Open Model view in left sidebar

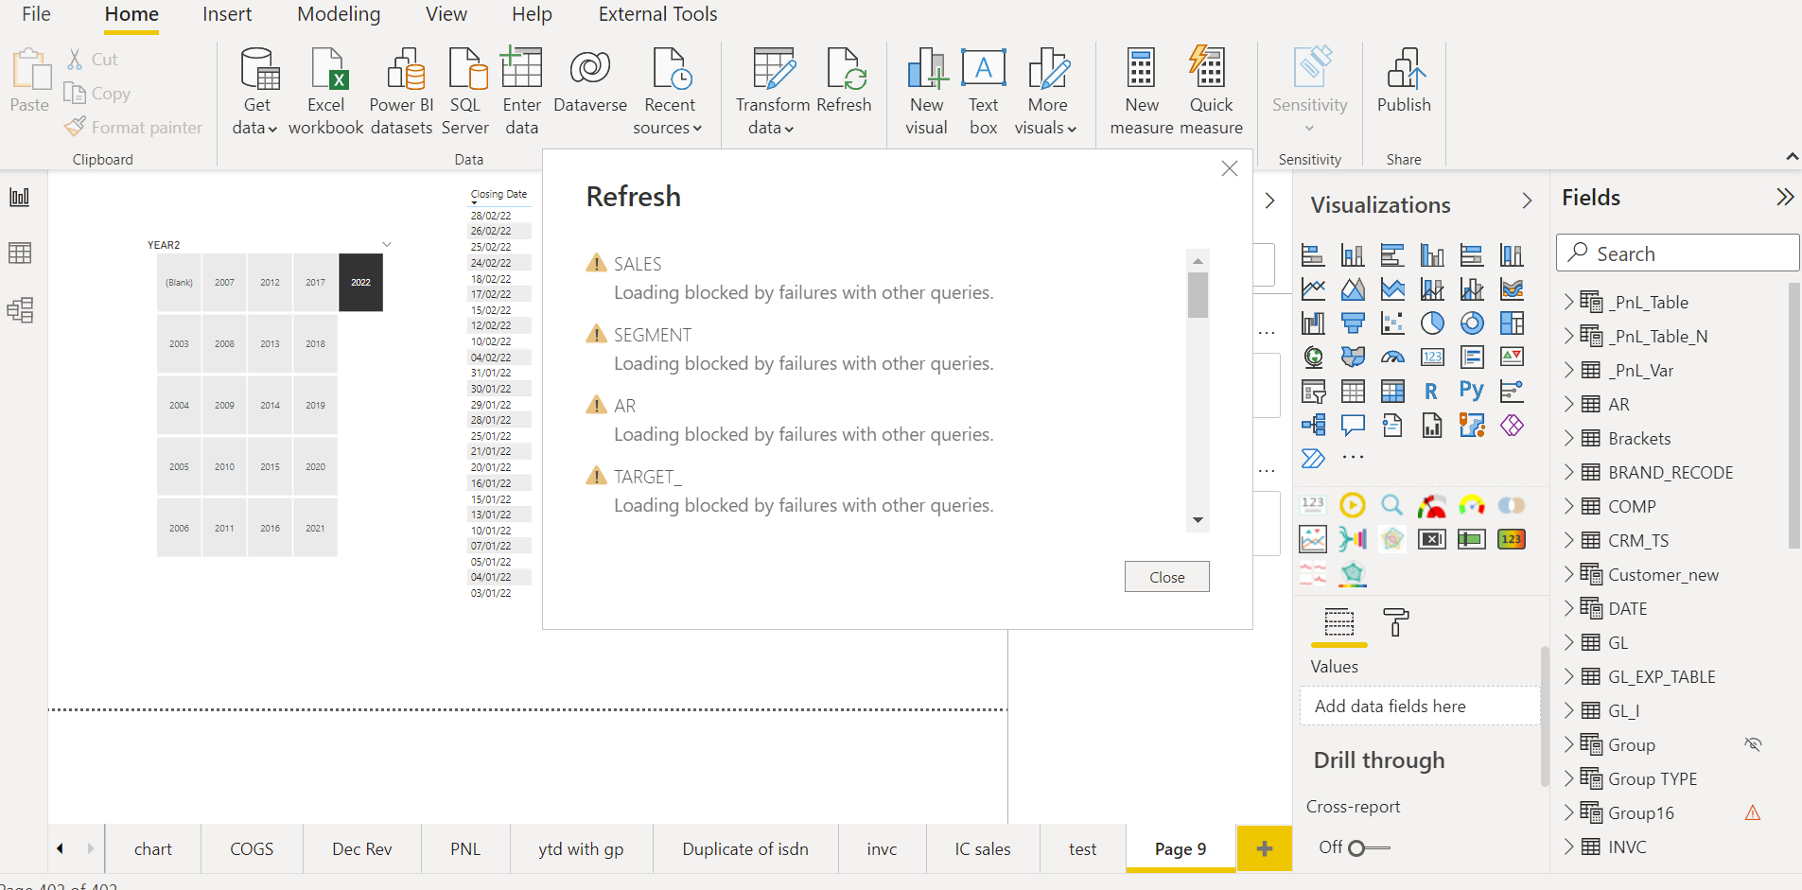point(20,310)
